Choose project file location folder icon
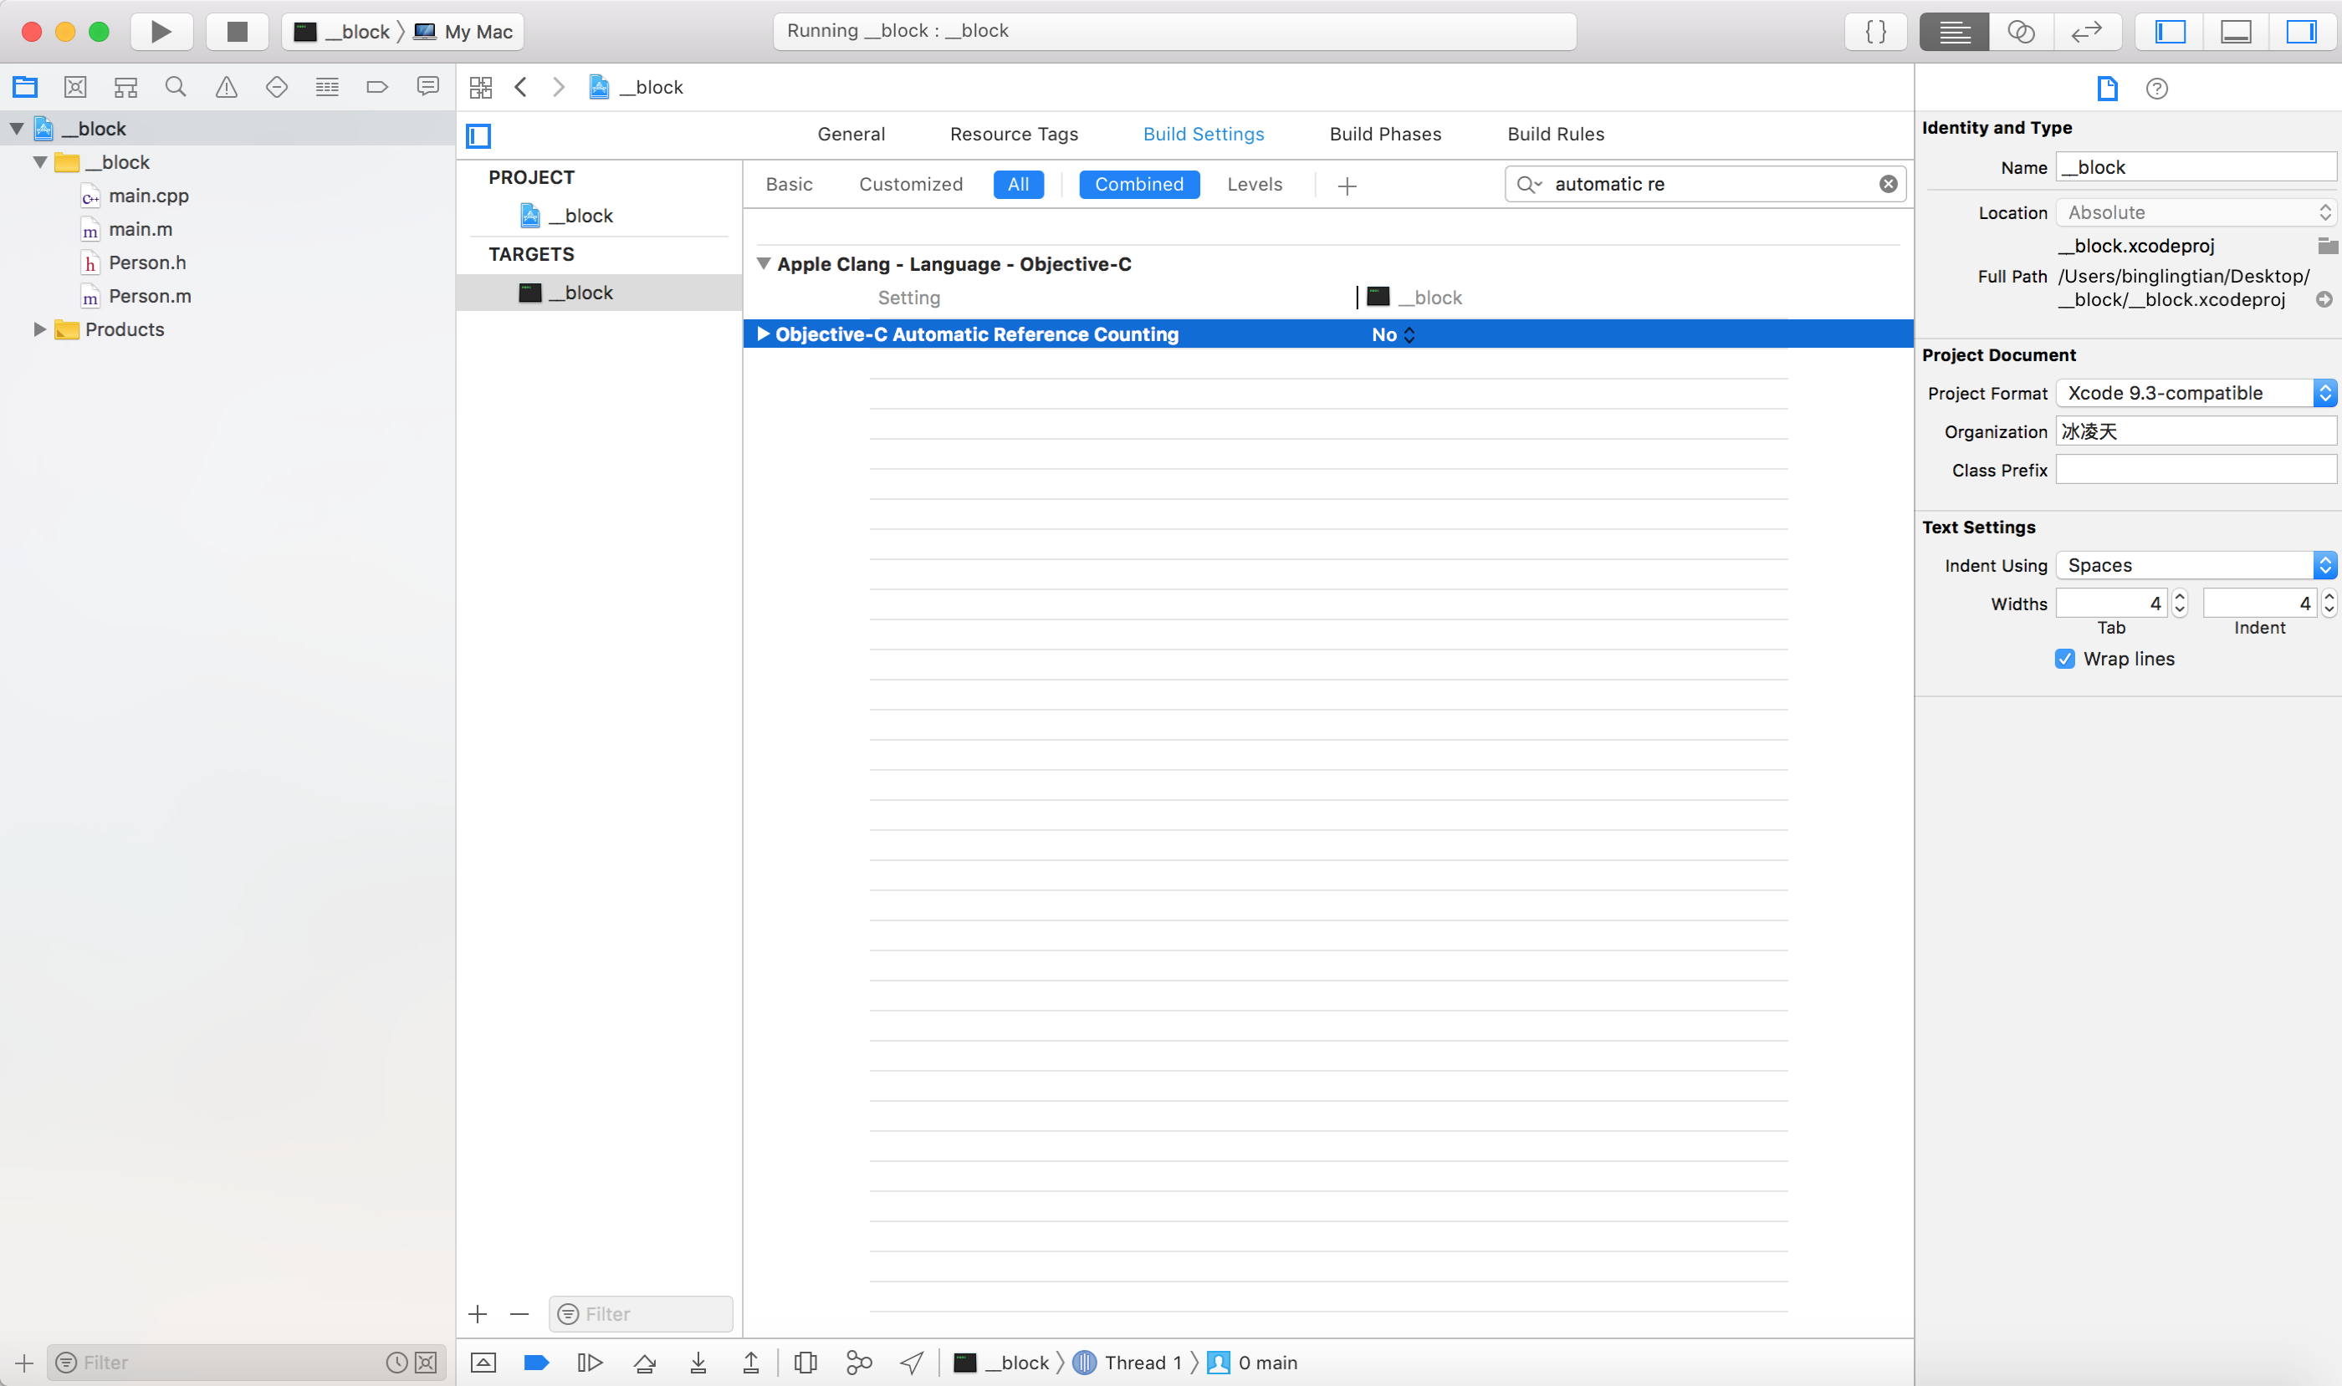Viewport: 2342px width, 1386px height. point(2327,246)
